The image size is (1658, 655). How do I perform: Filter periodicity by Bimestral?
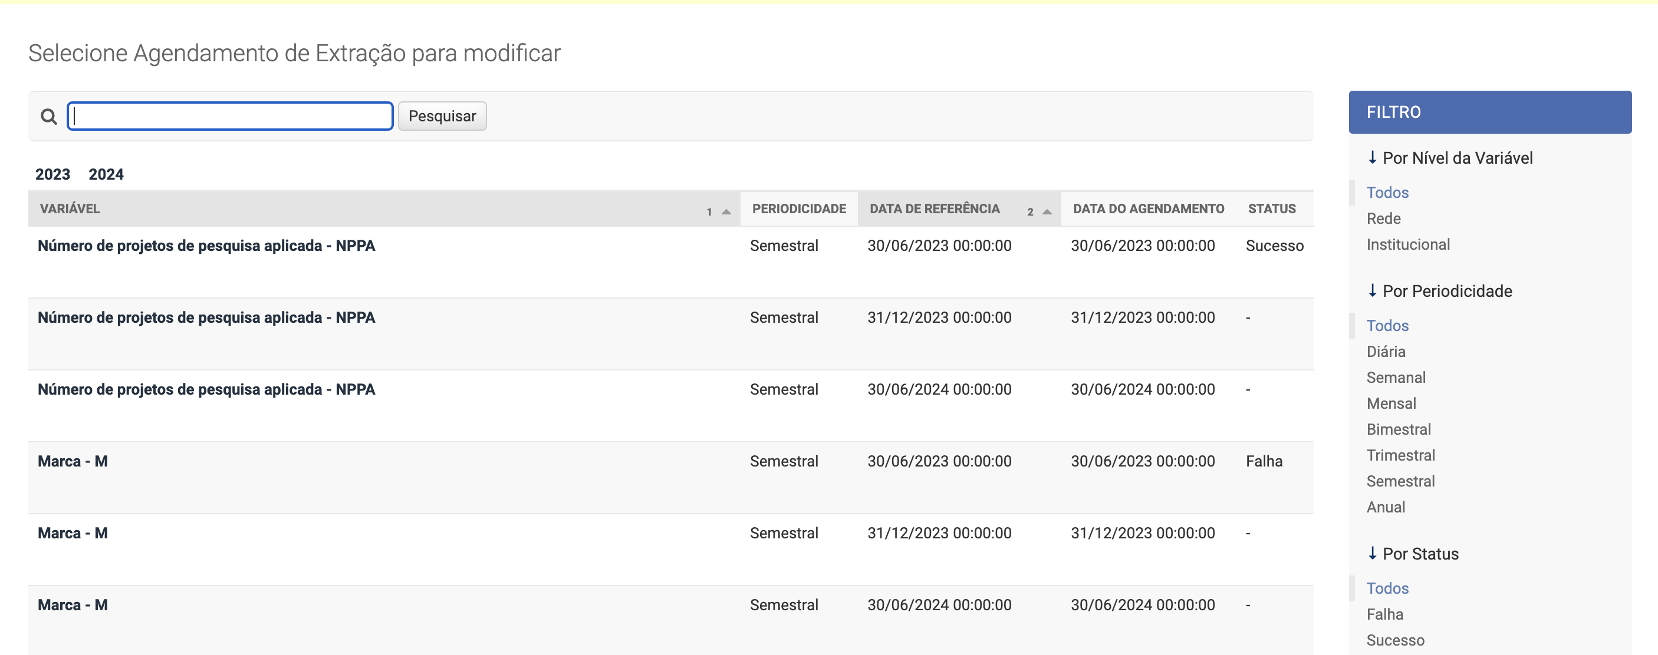[x=1399, y=429]
